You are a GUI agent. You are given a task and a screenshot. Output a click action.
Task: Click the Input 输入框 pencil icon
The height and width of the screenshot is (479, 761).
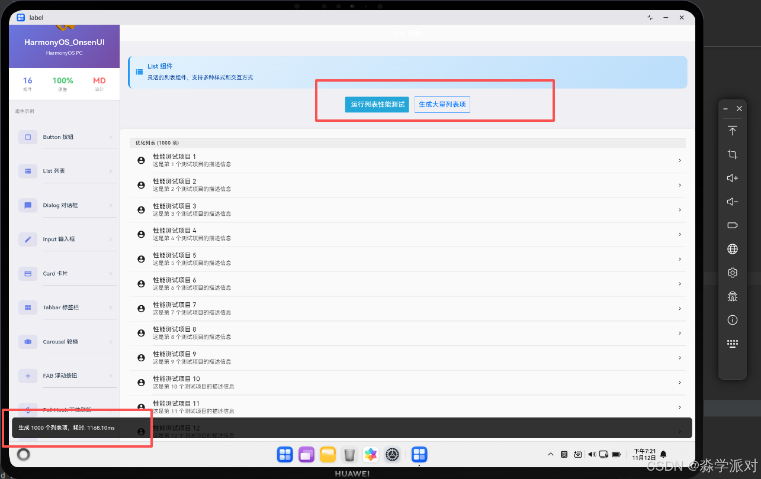pyautogui.click(x=28, y=239)
